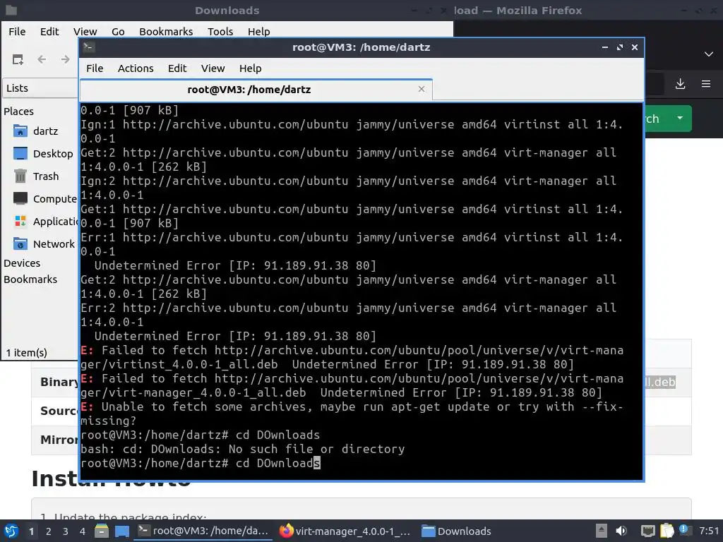Click the dartz home folder icon

tap(20, 131)
